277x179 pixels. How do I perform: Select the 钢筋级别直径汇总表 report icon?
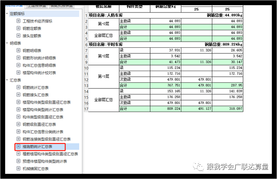click(x=19, y=124)
